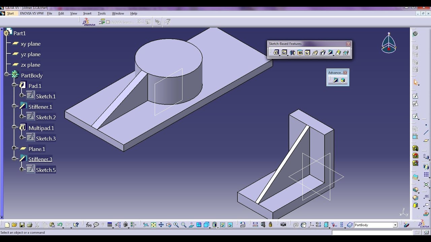The width and height of the screenshot is (431, 242).
Task: Open the Stiffener tool sub-menu arrow
Action: pyautogui.click(x=333, y=55)
